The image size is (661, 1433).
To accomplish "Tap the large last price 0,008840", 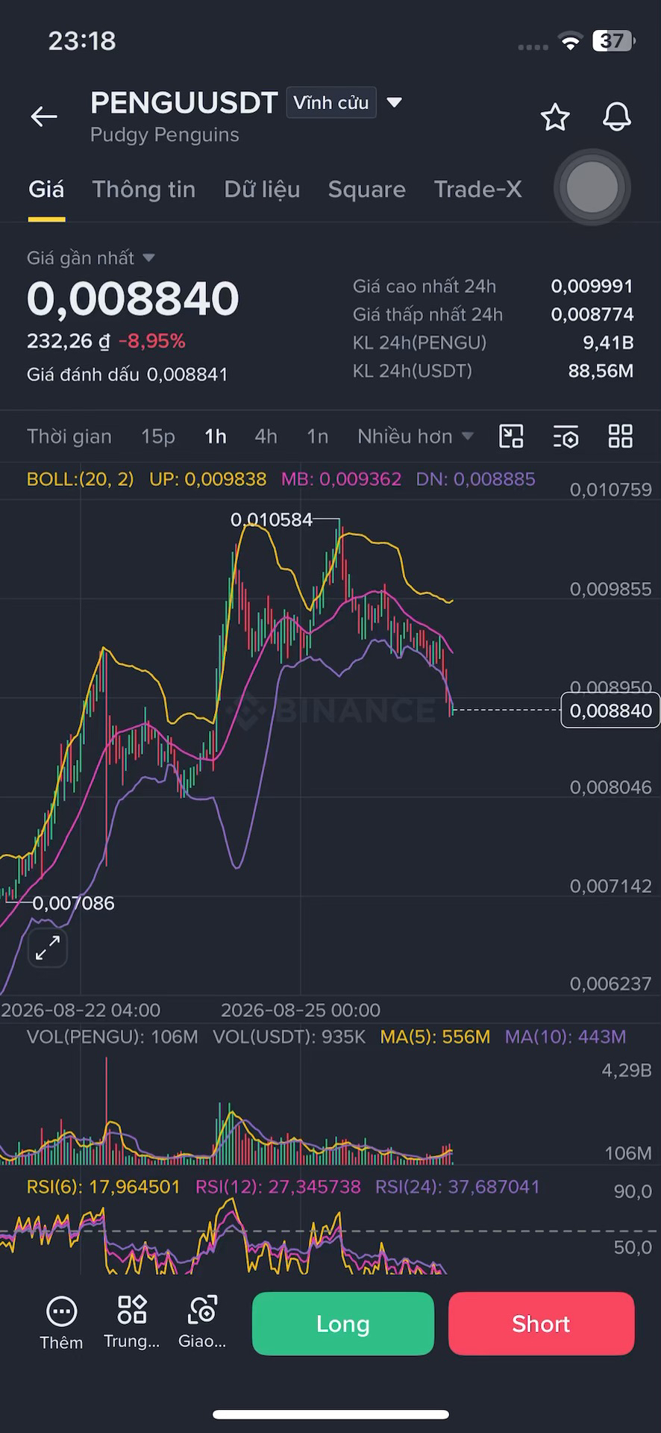I will (x=133, y=299).
